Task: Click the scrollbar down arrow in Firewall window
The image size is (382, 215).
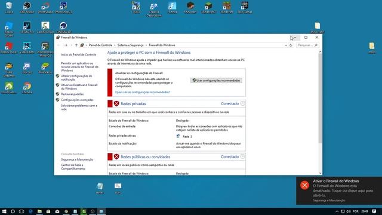Action: (320, 173)
